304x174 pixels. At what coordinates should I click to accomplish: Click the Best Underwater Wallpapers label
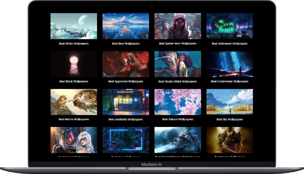coord(229,82)
